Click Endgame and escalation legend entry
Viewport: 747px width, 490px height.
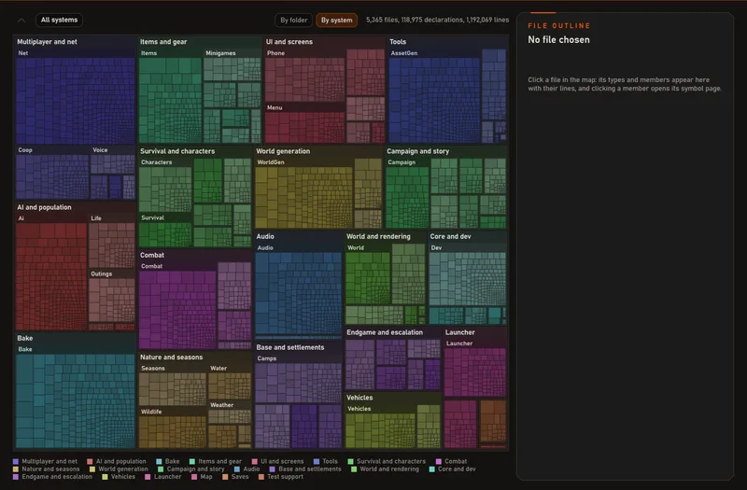[x=52, y=477]
